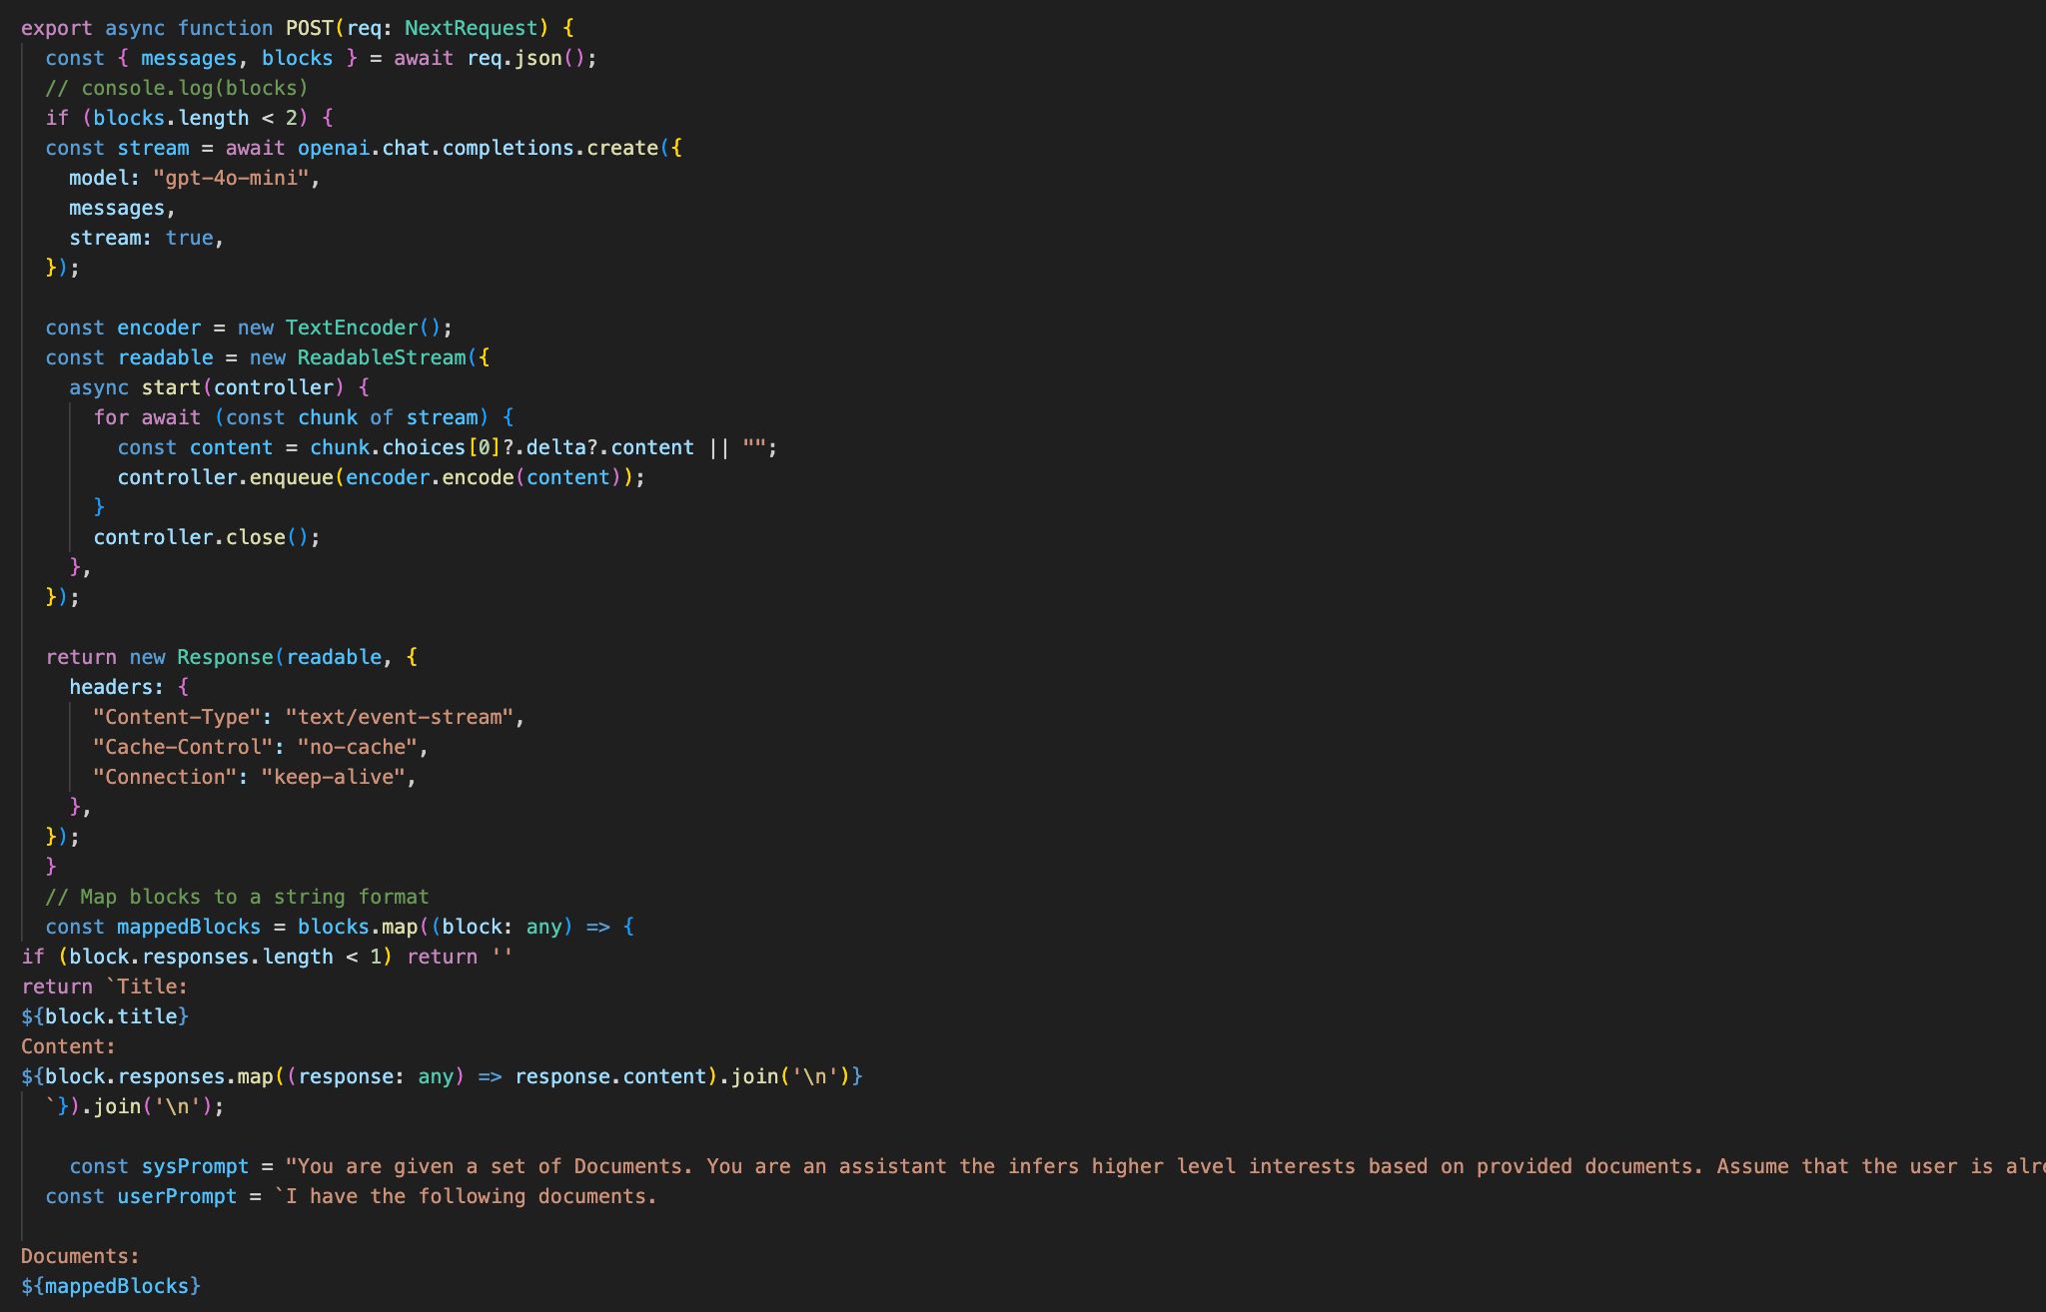Image resolution: width=2046 pixels, height=1312 pixels.
Task: Click the POST function name
Action: pyautogui.click(x=310, y=28)
